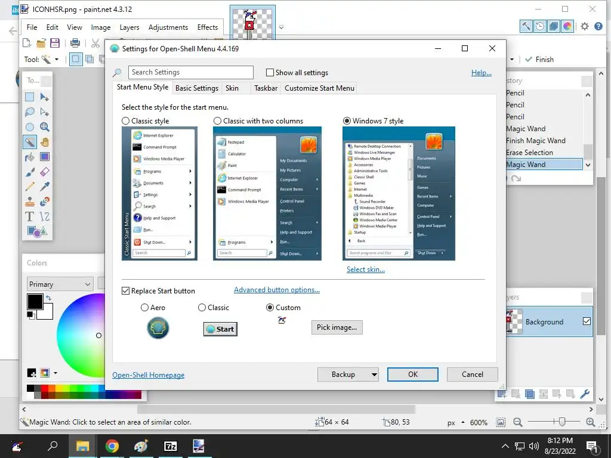Swap primary and secondary colors arrow icon
The width and height of the screenshot is (611, 458).
pyautogui.click(x=49, y=298)
